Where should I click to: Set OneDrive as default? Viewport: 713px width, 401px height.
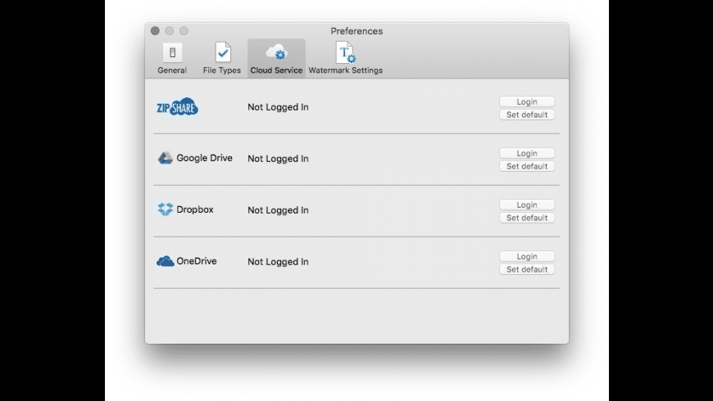[527, 269]
